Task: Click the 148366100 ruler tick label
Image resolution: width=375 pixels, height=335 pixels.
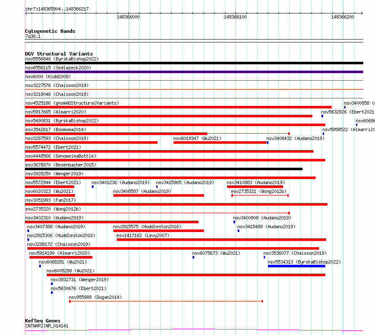Action: (235, 17)
